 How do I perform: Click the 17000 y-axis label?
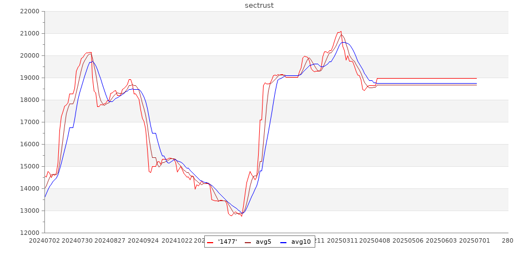tap(29, 122)
